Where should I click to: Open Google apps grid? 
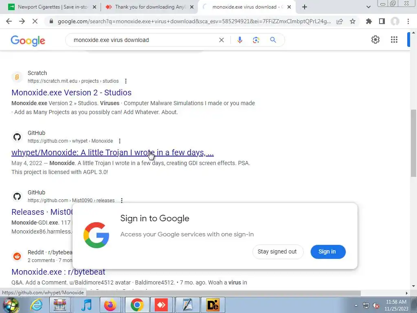coord(394,40)
